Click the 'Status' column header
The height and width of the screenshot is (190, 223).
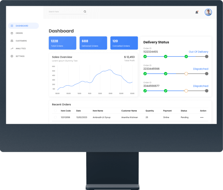184,111
